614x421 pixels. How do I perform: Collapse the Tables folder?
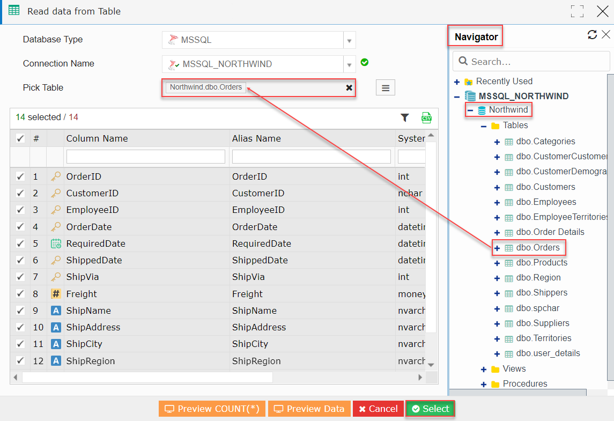484,126
